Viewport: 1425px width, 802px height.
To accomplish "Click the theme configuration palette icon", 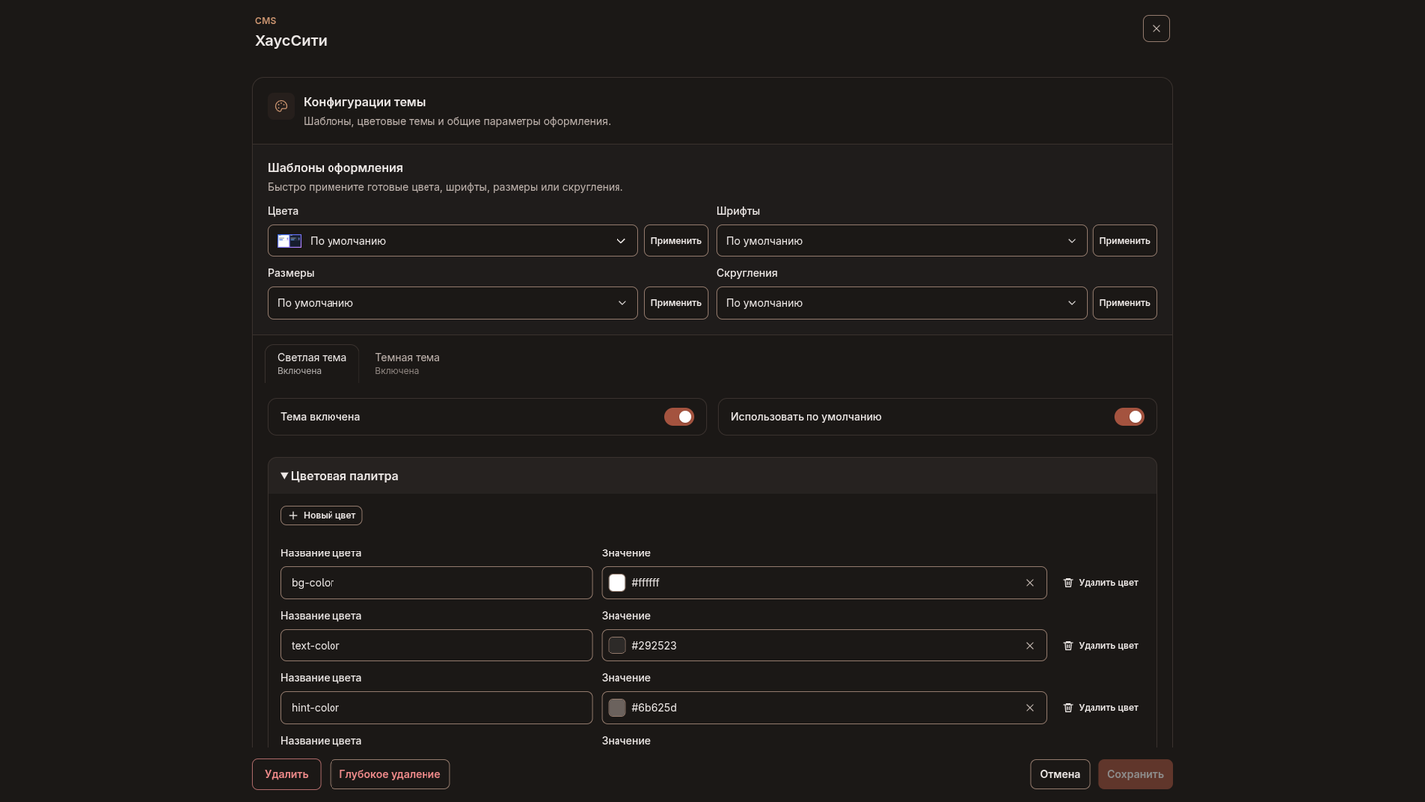I will click(x=281, y=107).
